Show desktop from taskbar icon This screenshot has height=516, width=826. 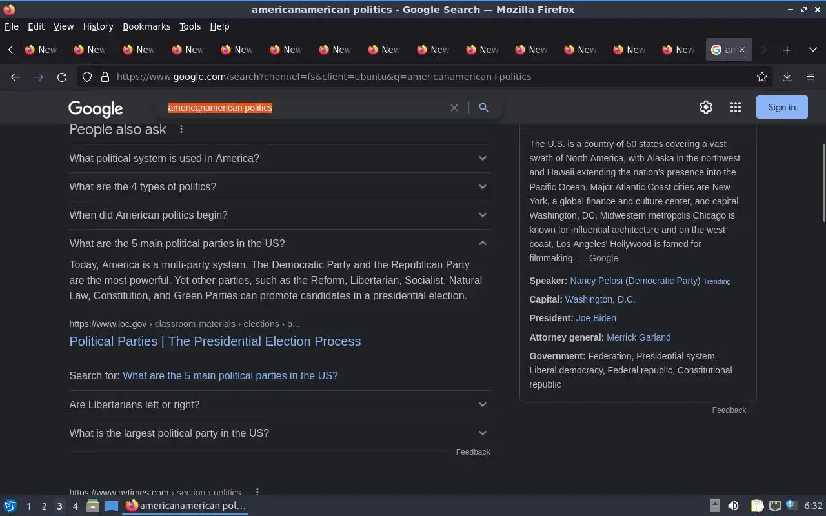pos(112,506)
